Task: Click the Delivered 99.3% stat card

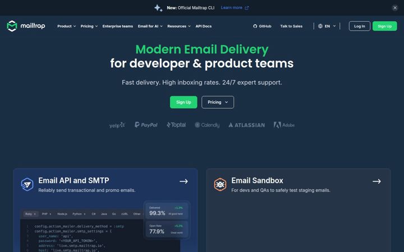Action: 167,211
